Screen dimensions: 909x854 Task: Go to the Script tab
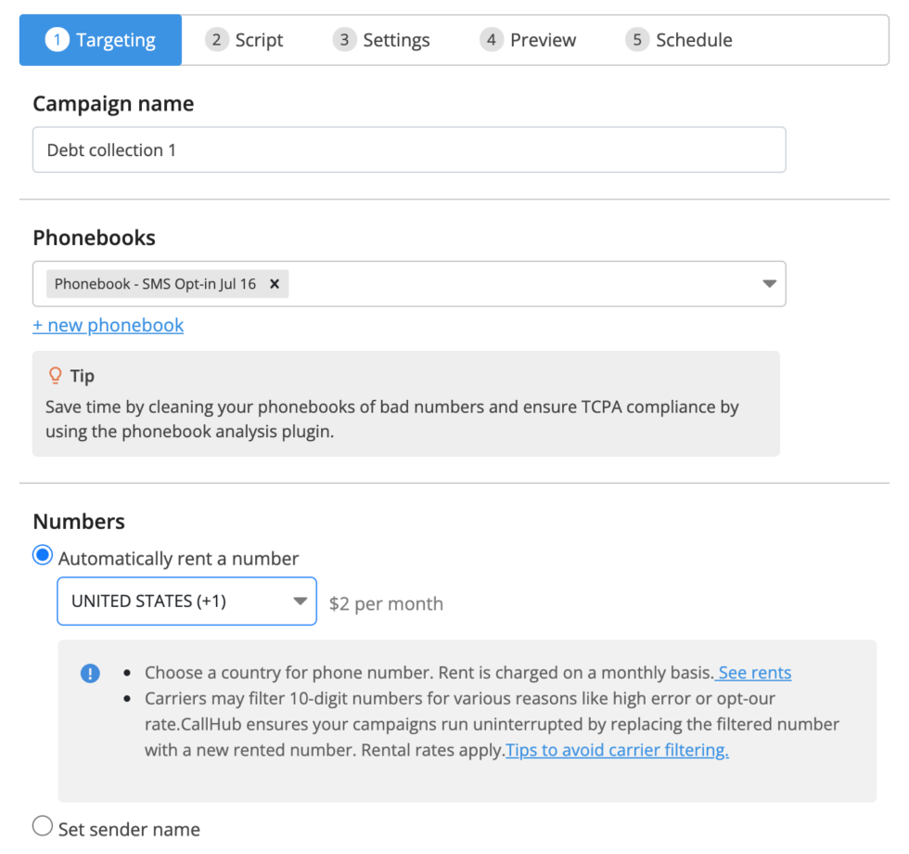pos(245,40)
